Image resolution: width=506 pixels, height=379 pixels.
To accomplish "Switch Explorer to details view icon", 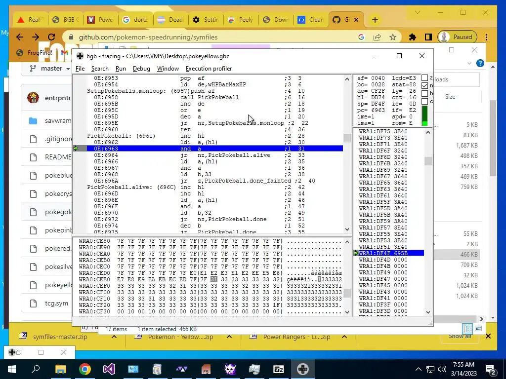I will tap(467, 328).
